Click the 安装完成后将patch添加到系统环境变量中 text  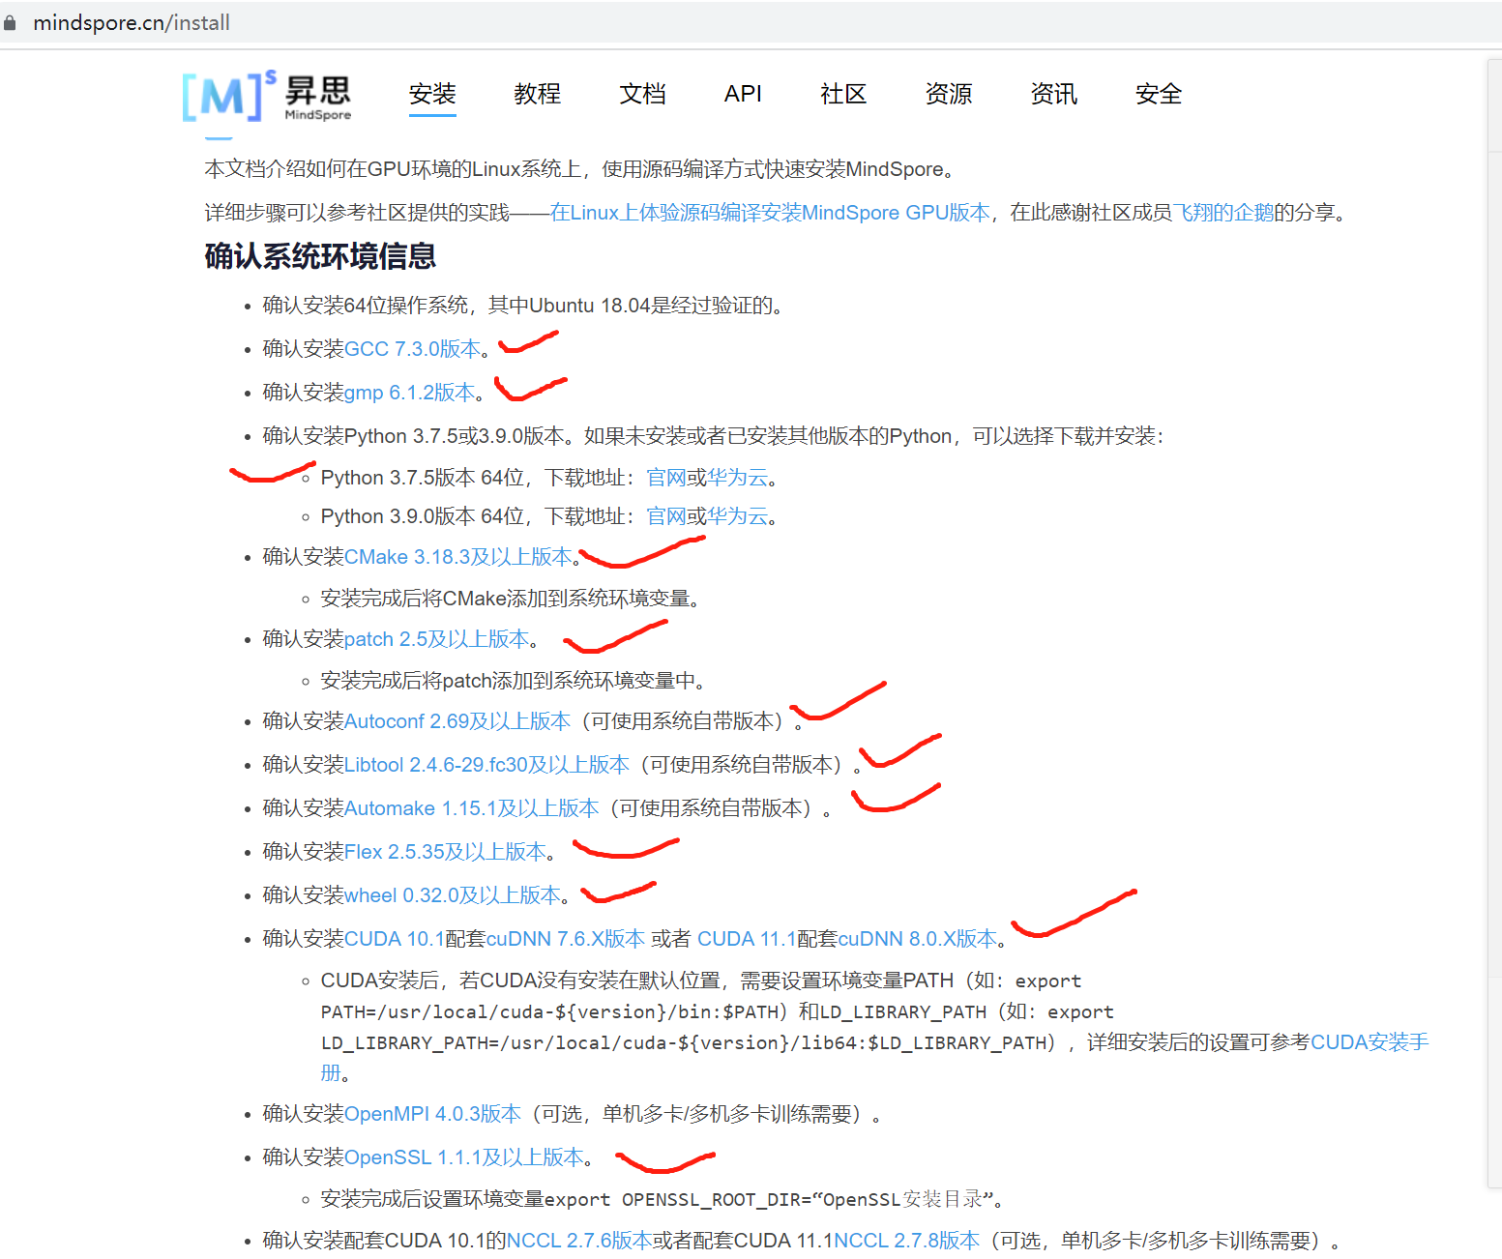pos(514,681)
